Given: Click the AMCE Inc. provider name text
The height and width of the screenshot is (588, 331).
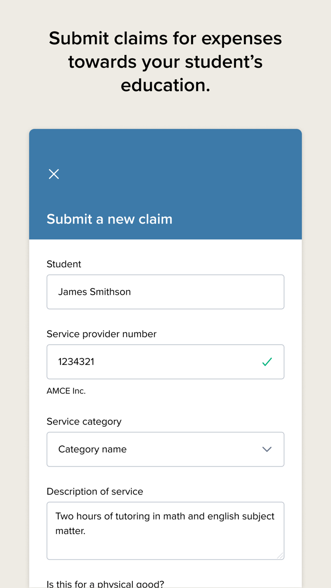Looking at the screenshot, I should point(66,391).
